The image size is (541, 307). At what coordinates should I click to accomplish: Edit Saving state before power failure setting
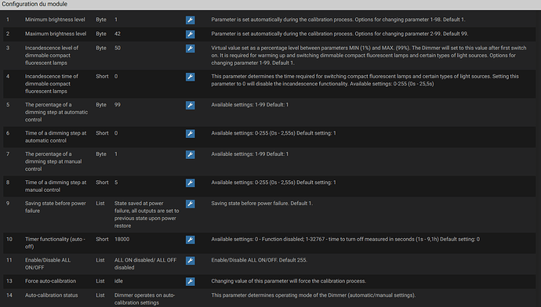tap(190, 204)
